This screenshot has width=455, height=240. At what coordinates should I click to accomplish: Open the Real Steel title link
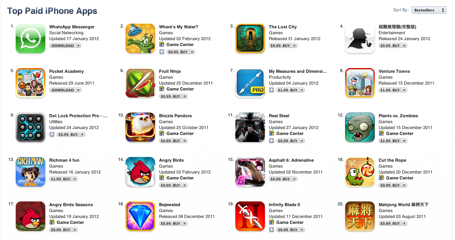point(279,116)
